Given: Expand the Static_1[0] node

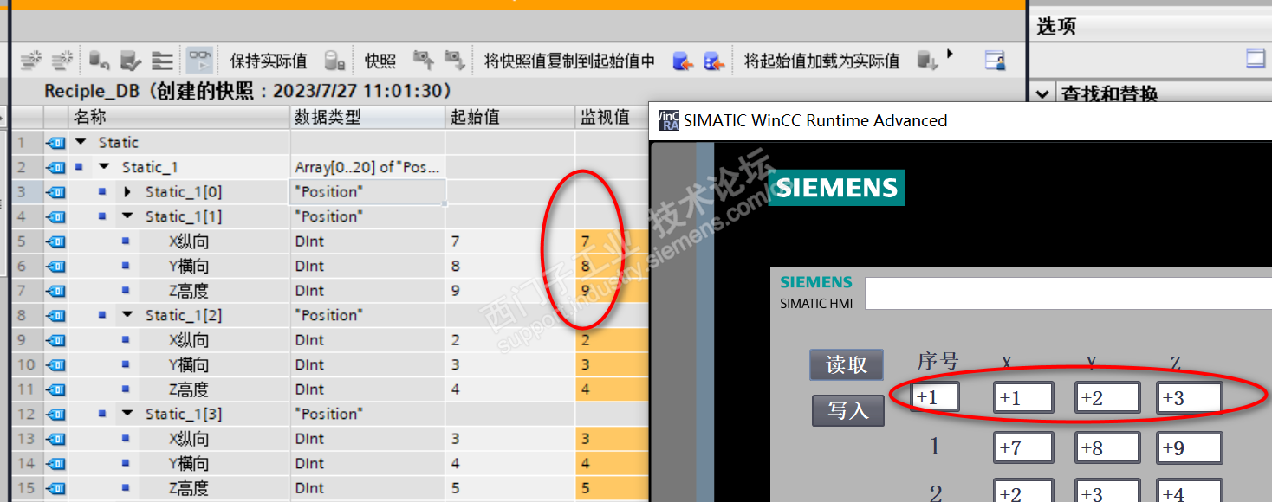Looking at the screenshot, I should 128,191.
